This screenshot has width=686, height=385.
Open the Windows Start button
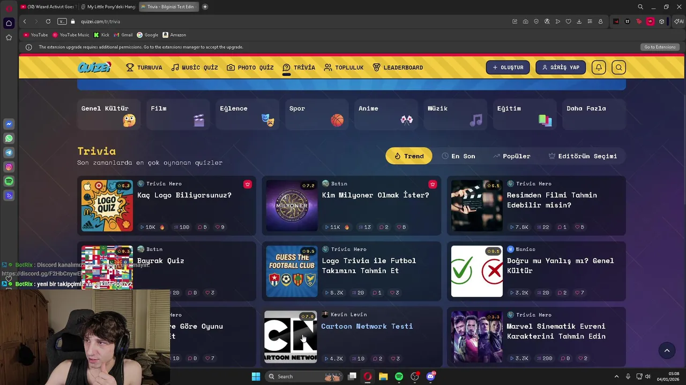pyautogui.click(x=256, y=376)
